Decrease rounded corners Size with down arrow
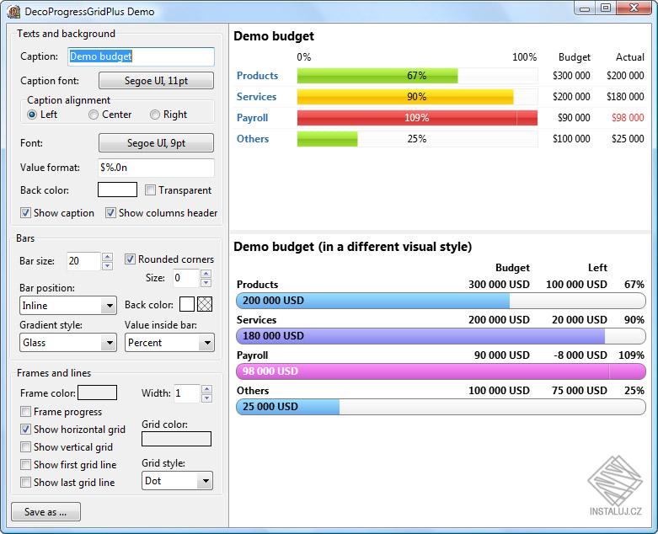The height and width of the screenshot is (534, 658). pos(206,283)
